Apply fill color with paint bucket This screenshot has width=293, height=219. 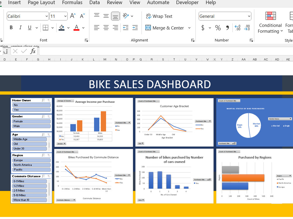62,28
